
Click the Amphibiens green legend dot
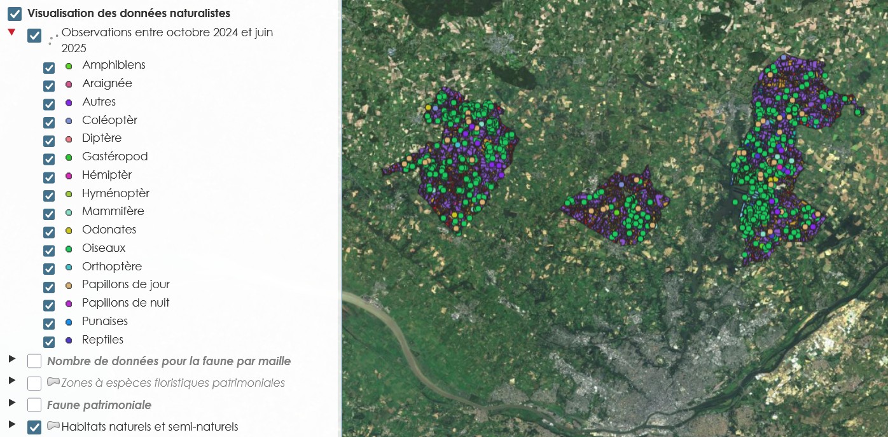[x=69, y=66]
